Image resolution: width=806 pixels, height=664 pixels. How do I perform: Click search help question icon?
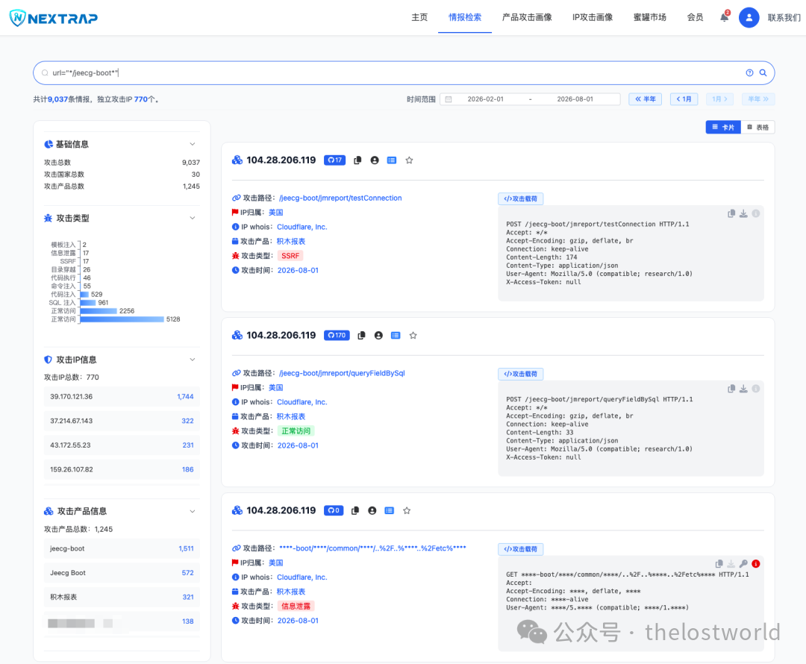click(749, 73)
